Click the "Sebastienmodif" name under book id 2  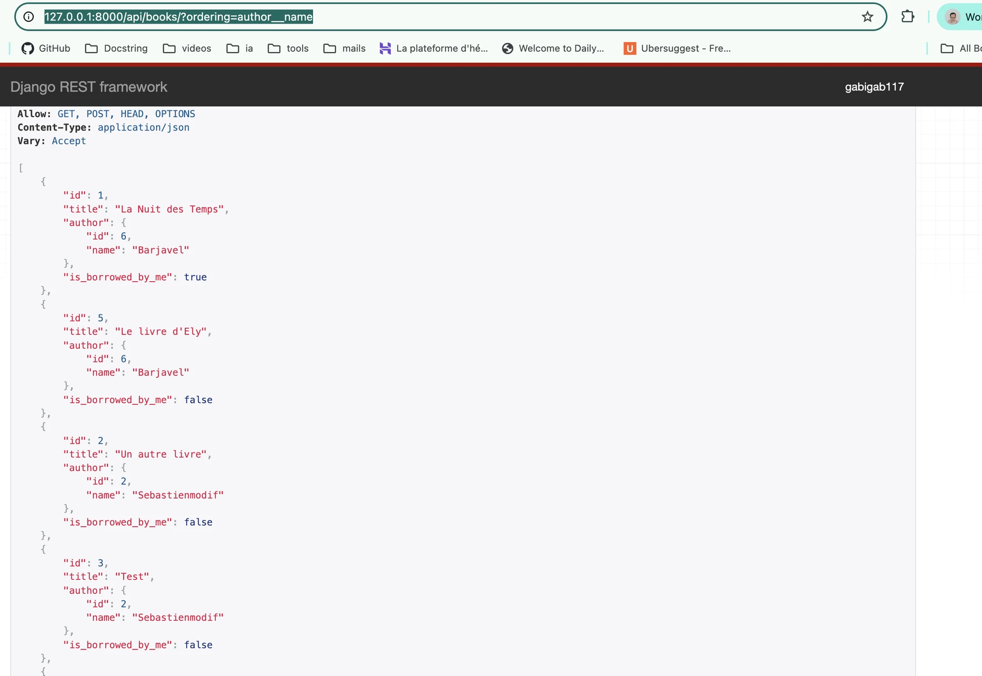pos(177,495)
